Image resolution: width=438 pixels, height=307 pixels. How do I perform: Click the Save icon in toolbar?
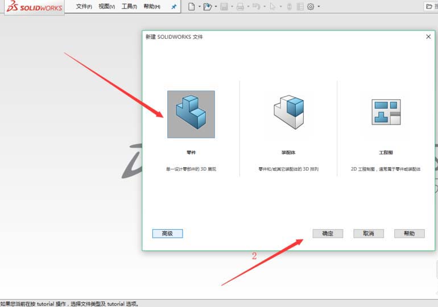click(224, 6)
